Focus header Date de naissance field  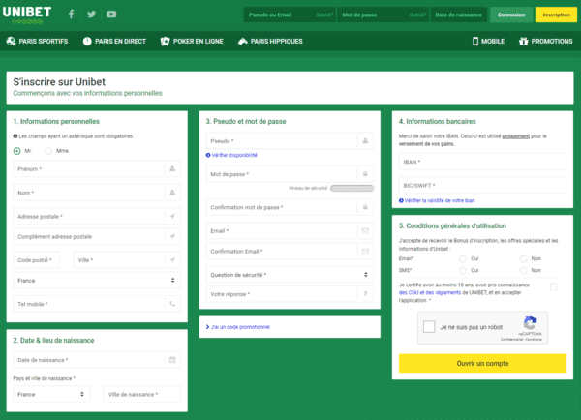tap(459, 15)
